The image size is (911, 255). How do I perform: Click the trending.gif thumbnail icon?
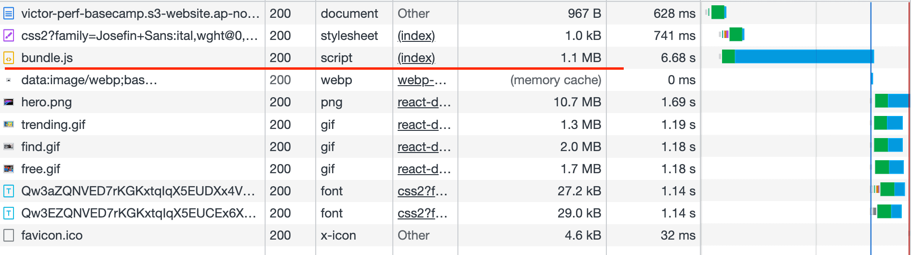point(9,125)
